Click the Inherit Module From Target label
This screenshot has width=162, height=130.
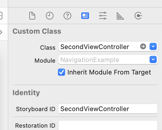coord(109,72)
